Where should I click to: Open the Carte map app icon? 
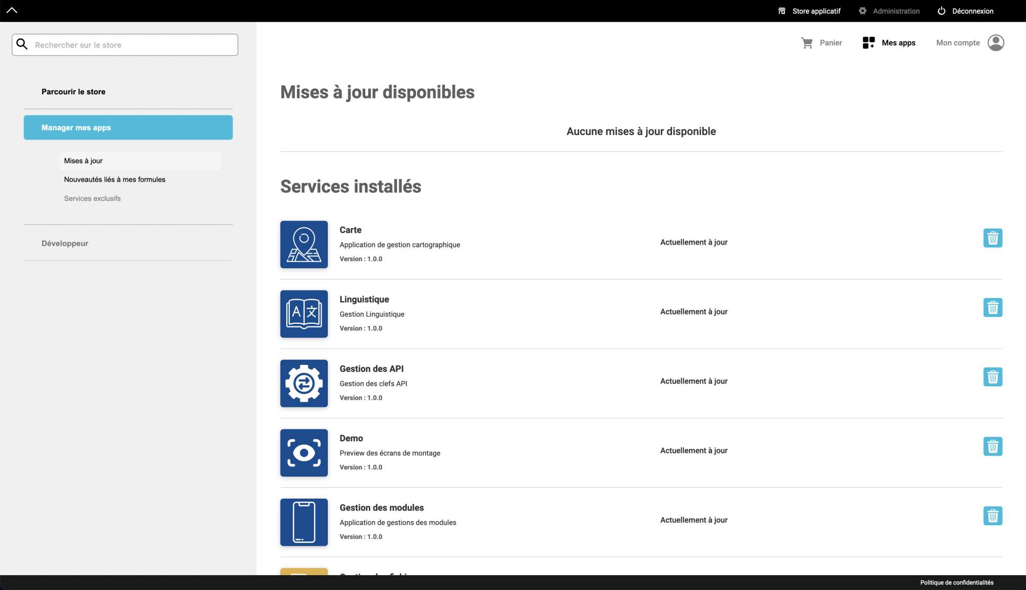point(304,244)
